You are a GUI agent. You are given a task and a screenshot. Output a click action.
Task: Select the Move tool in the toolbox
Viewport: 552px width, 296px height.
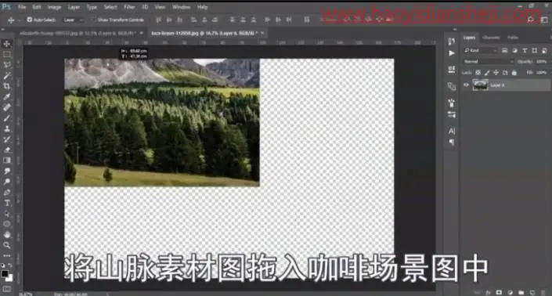pos(7,44)
